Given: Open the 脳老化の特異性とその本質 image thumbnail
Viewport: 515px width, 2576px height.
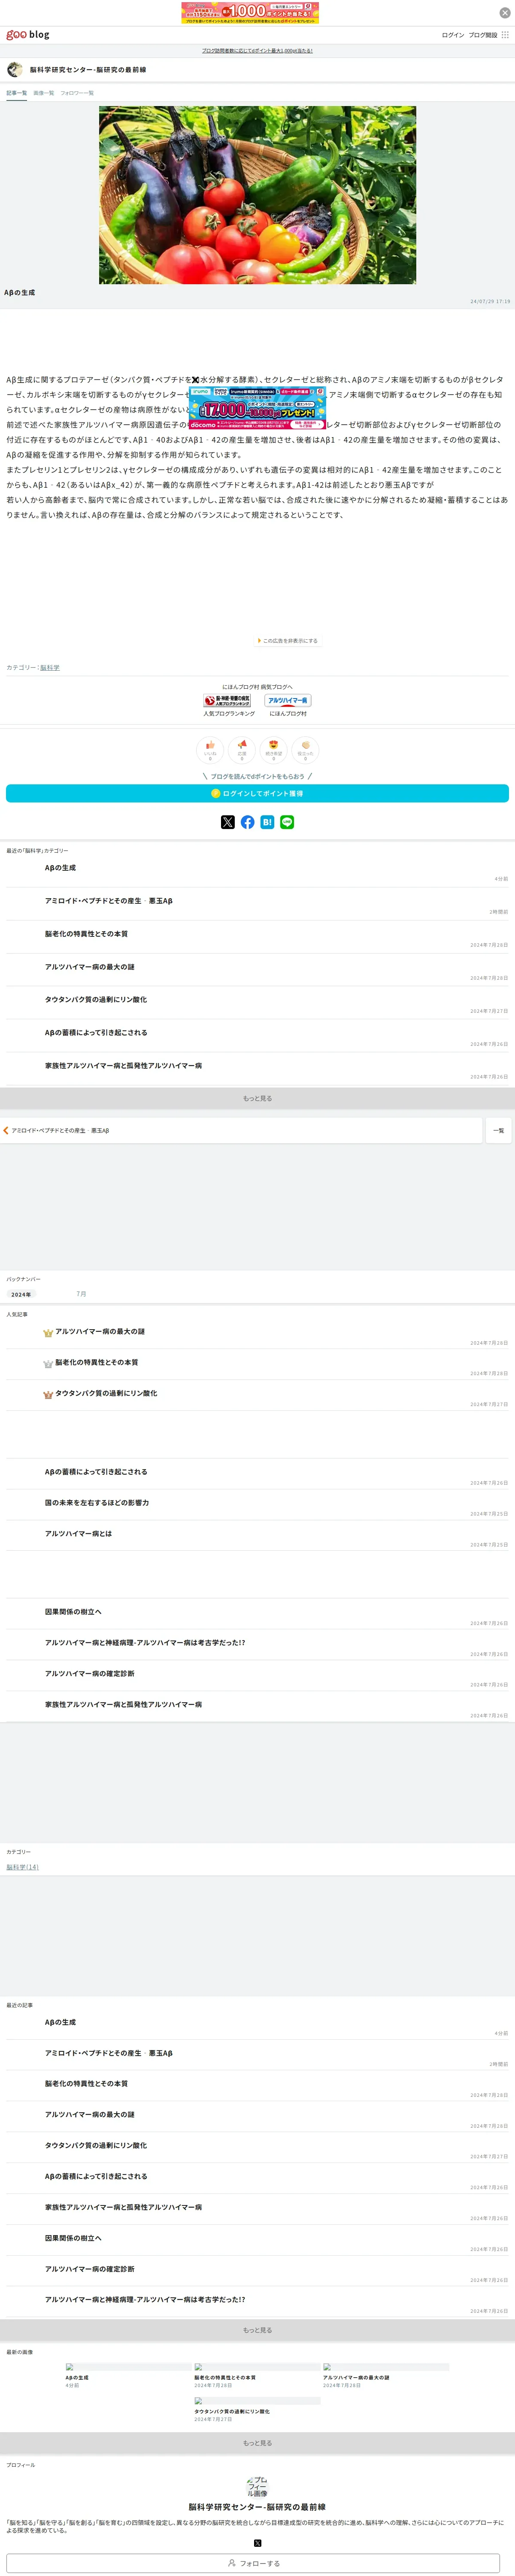Looking at the screenshot, I should pyautogui.click(x=257, y=2367).
